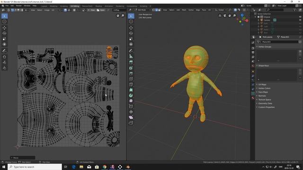Select the Spin tool

point(131,95)
